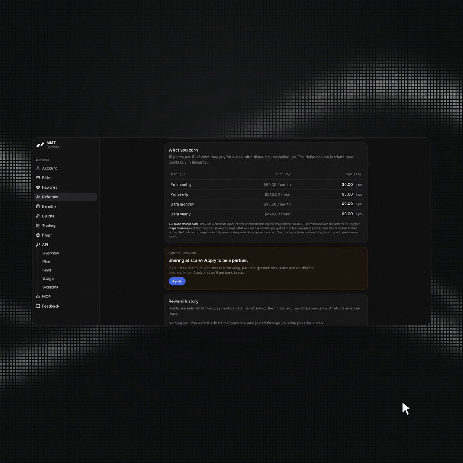Viewport: 463px width, 463px height.
Task: Click the "YOU EARN" column header
Action: [354, 174]
